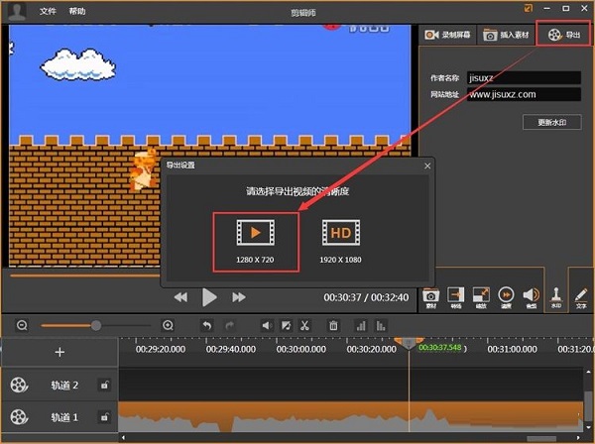Click the 插入素材 insert material button
595x444 pixels.
tap(506, 35)
